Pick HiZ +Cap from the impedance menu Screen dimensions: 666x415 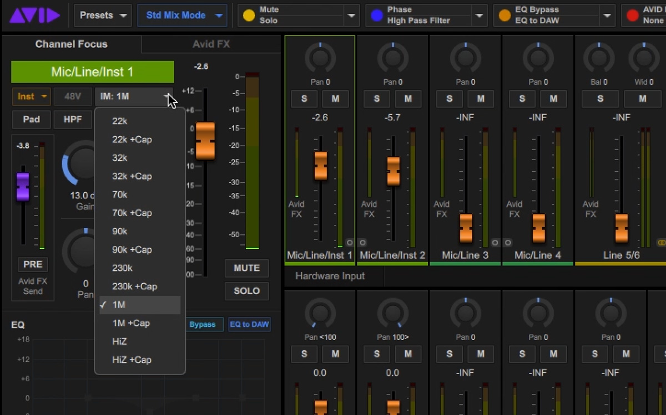(140, 360)
